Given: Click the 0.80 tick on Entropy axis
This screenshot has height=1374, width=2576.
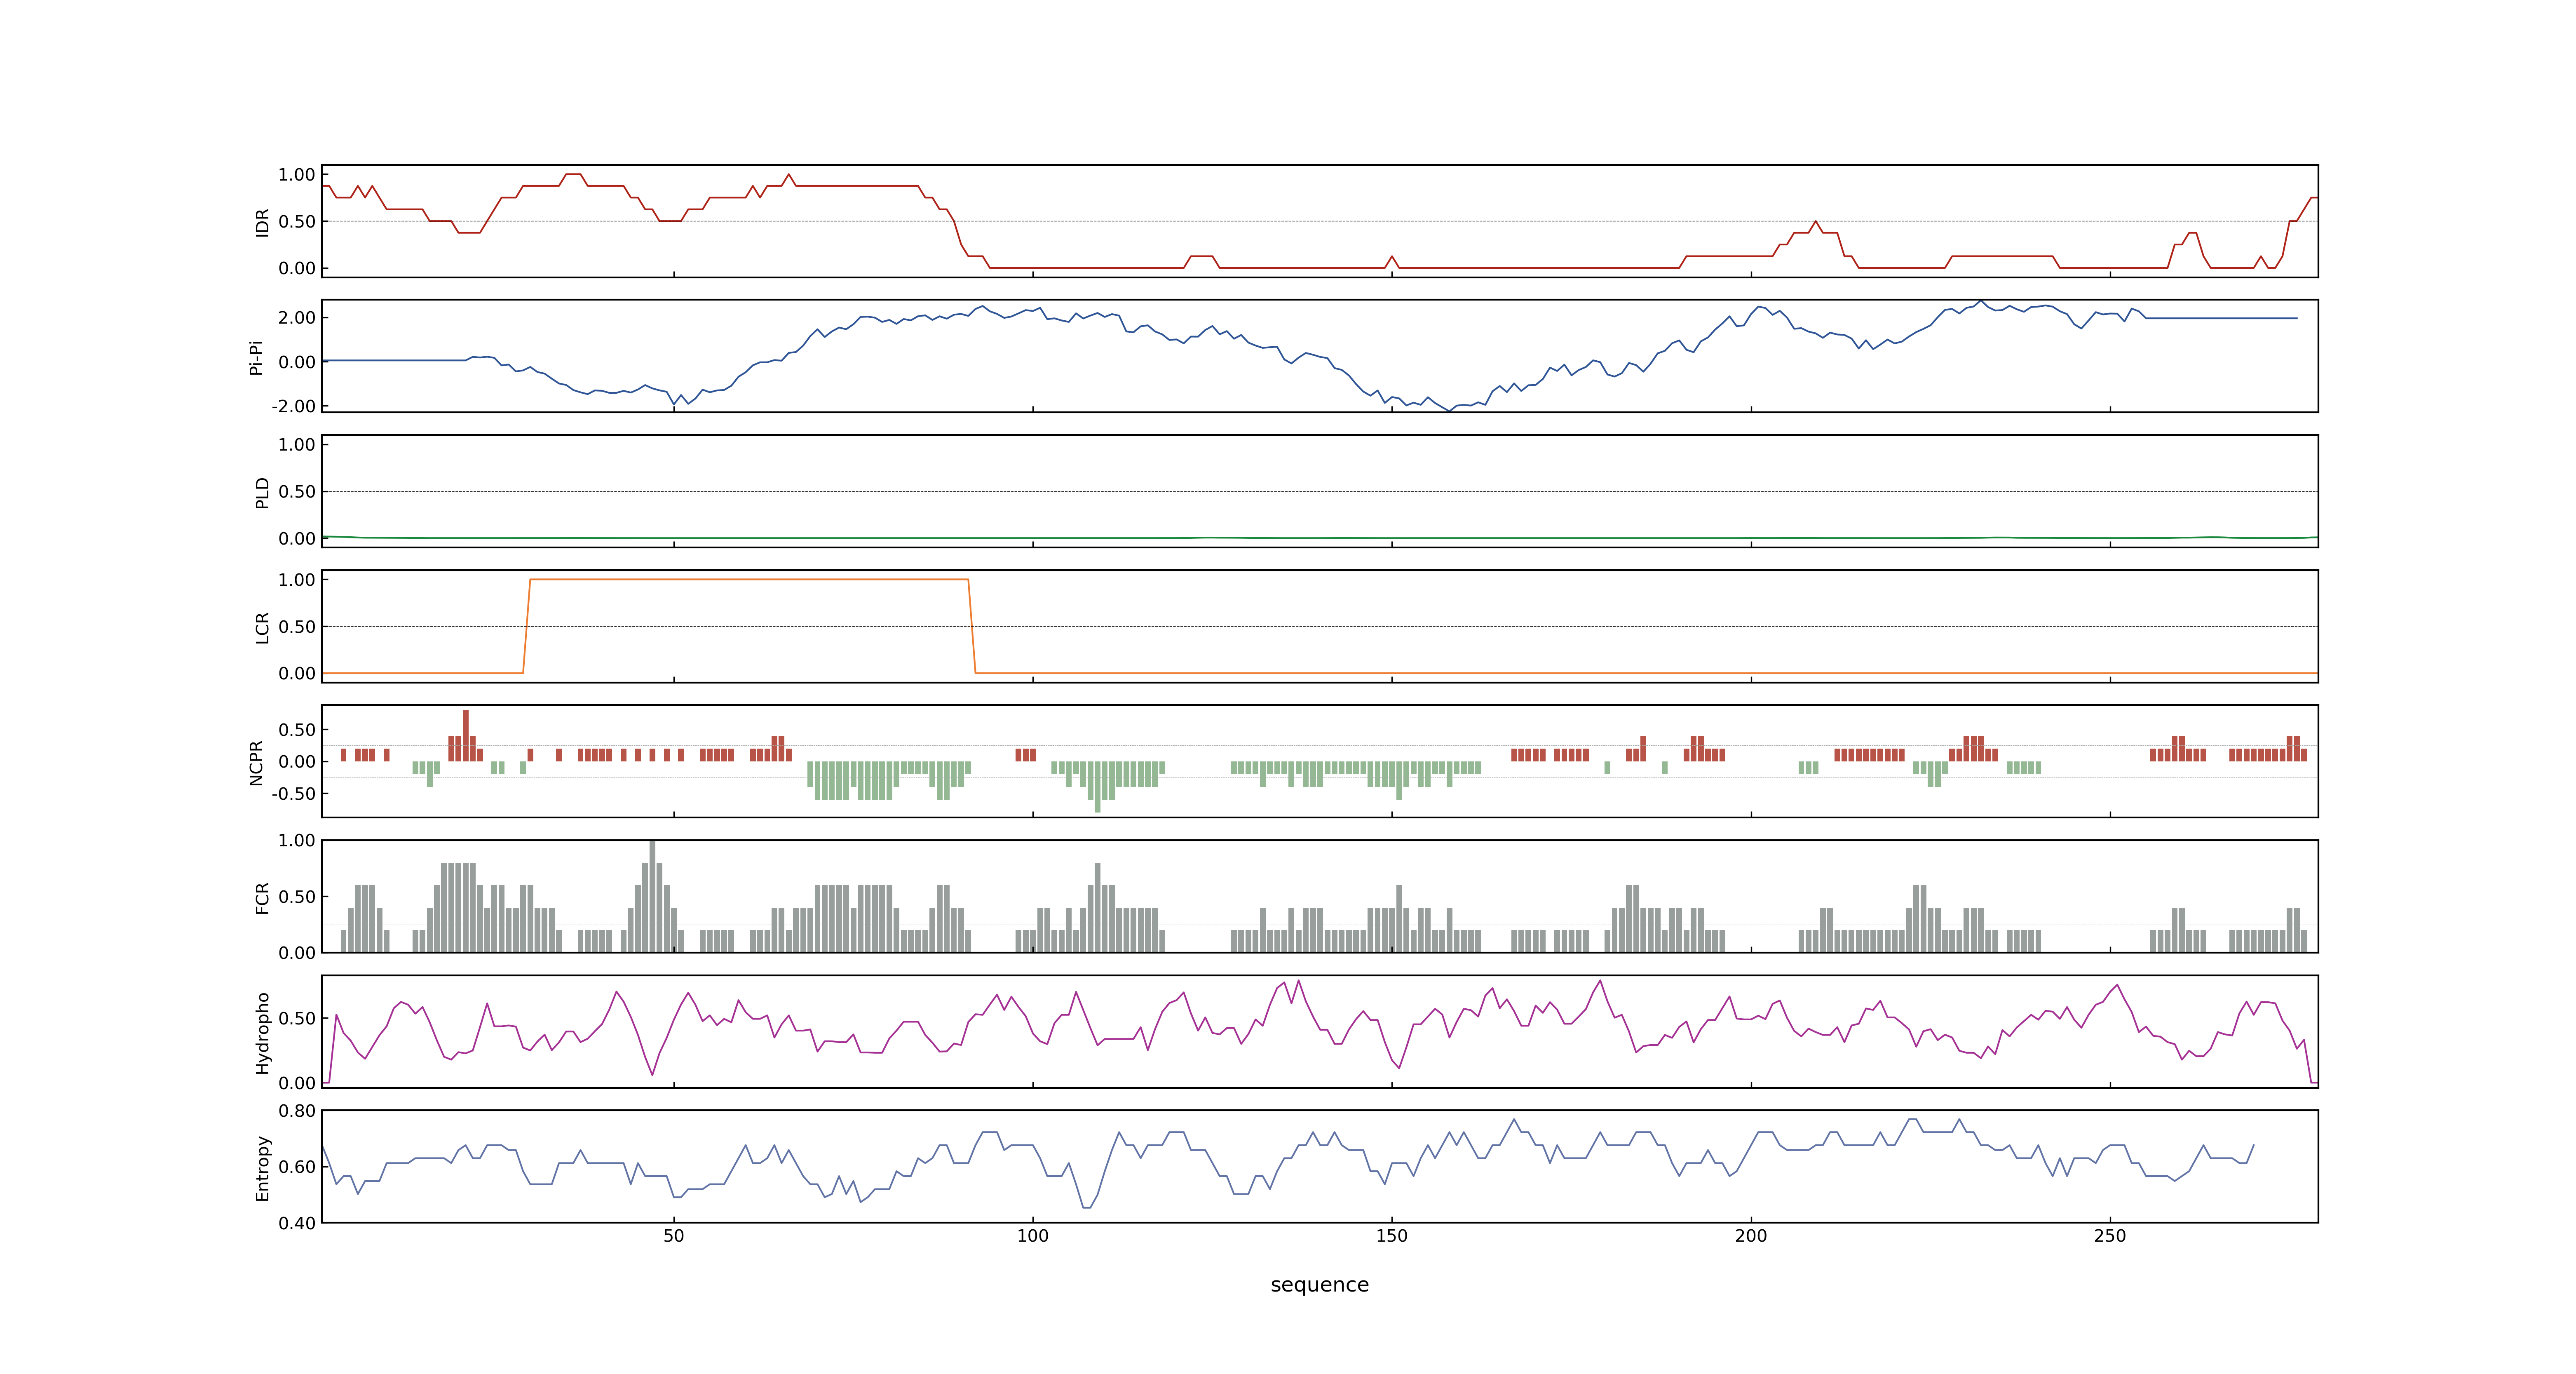Looking at the screenshot, I should pos(297,1111).
